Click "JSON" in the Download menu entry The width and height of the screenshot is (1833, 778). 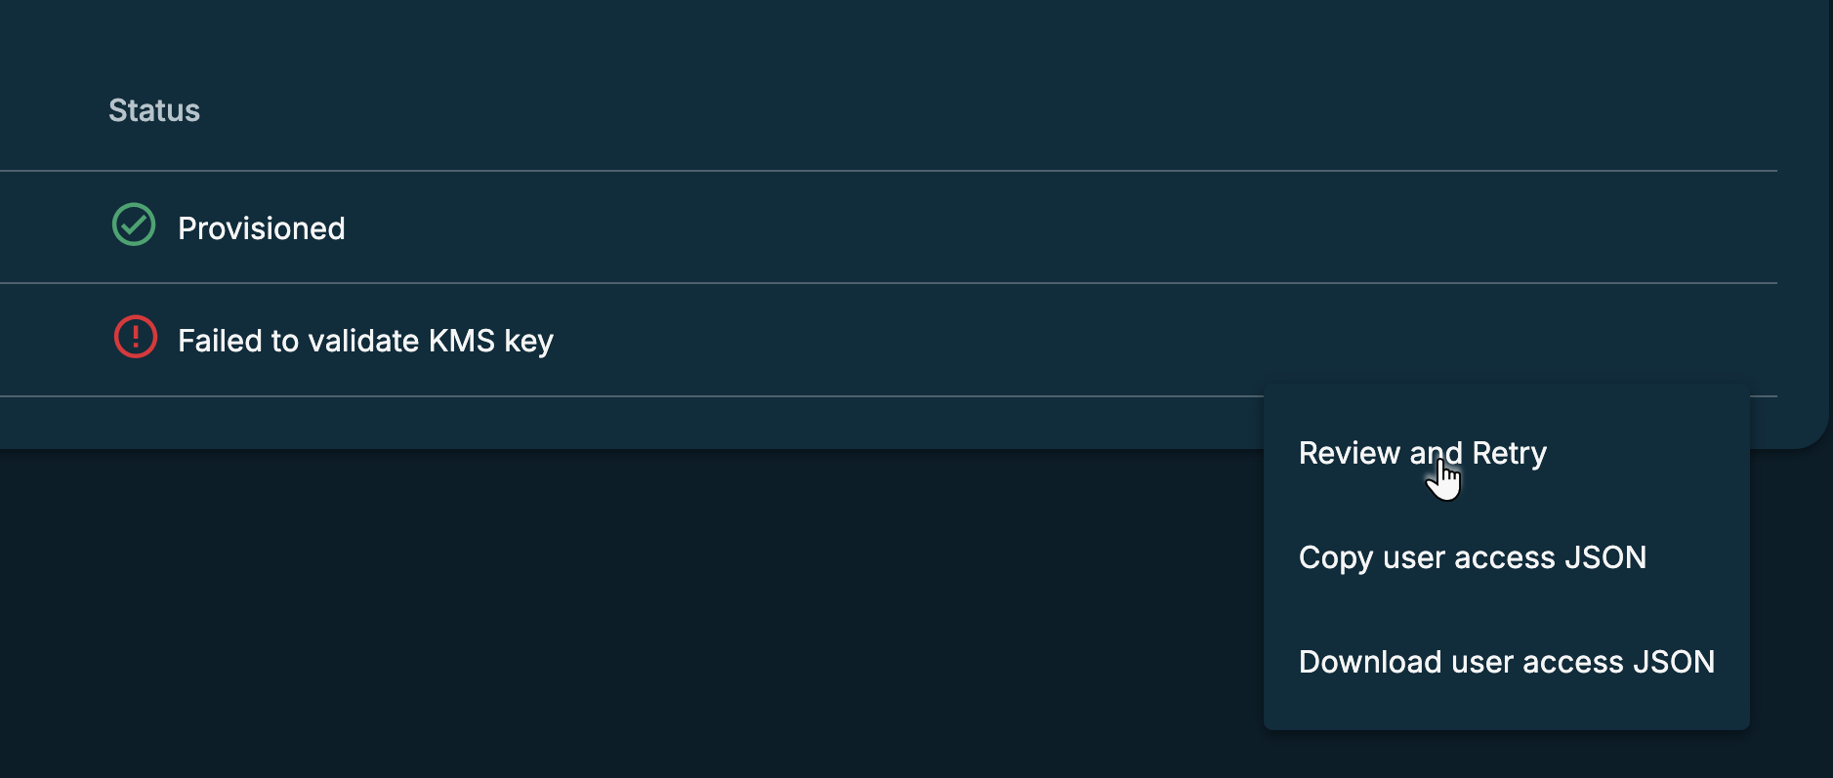coord(1673,662)
